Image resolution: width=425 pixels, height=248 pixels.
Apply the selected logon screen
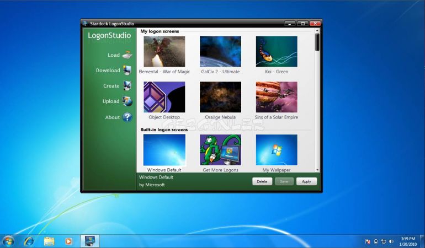[x=306, y=181]
